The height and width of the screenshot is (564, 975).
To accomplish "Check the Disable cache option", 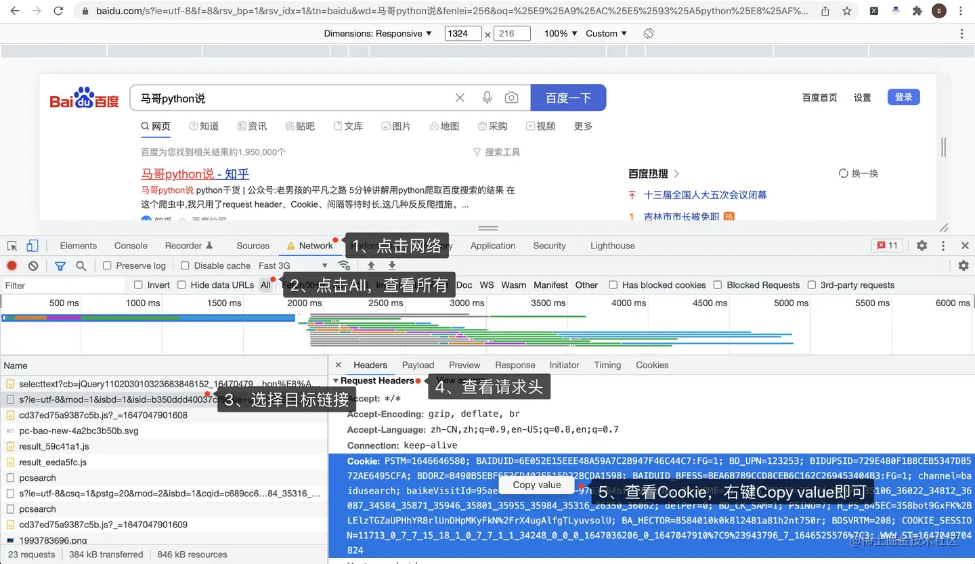I will coord(186,265).
